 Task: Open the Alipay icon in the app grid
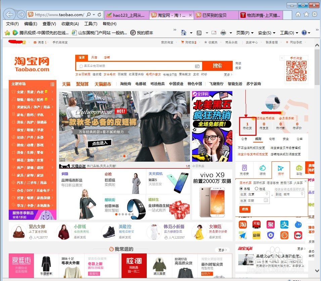pos(284,225)
